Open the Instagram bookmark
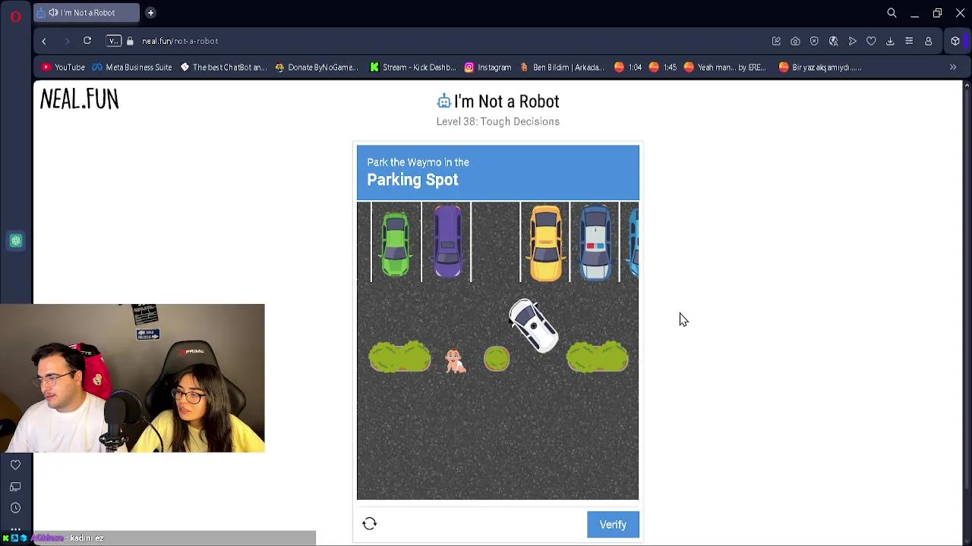Image resolution: width=972 pixels, height=546 pixels. 488,67
